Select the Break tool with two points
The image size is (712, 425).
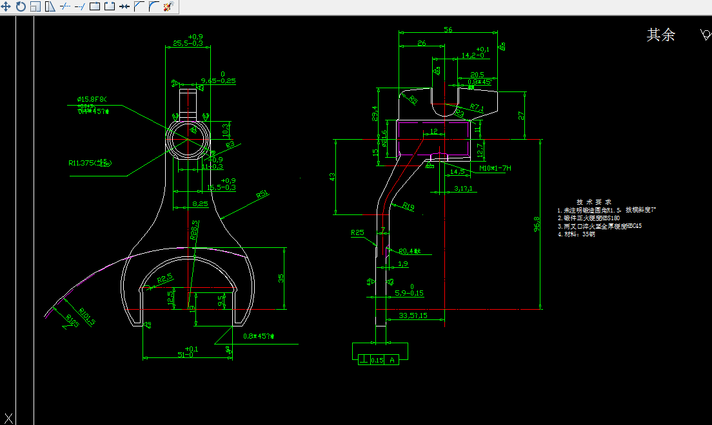(x=110, y=6)
